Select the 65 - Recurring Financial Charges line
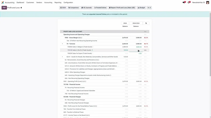The image size is (211, 118). click(105, 100)
